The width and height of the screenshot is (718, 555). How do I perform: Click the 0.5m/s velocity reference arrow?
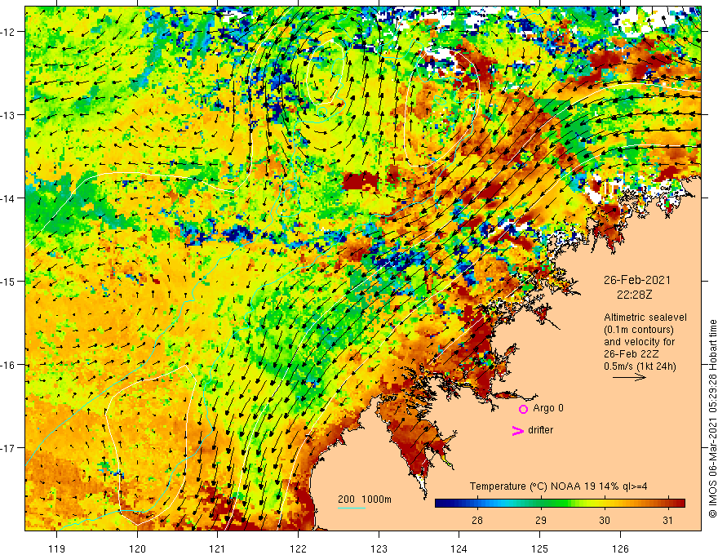(x=629, y=377)
